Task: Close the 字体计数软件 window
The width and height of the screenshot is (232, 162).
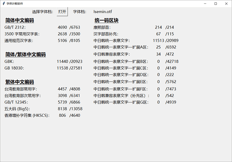Action: click(x=226, y=3)
